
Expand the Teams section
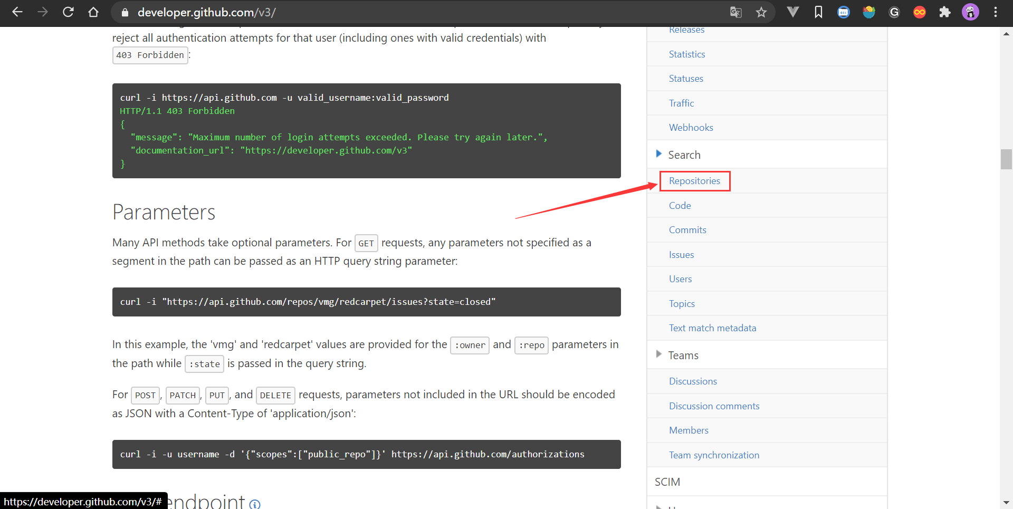683,355
